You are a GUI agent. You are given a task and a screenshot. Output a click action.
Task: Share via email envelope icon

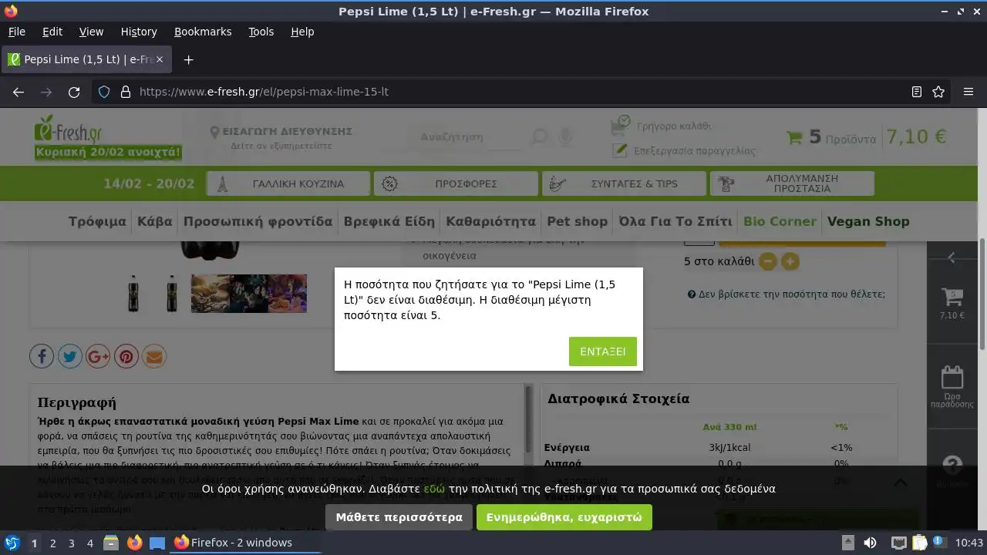point(154,356)
